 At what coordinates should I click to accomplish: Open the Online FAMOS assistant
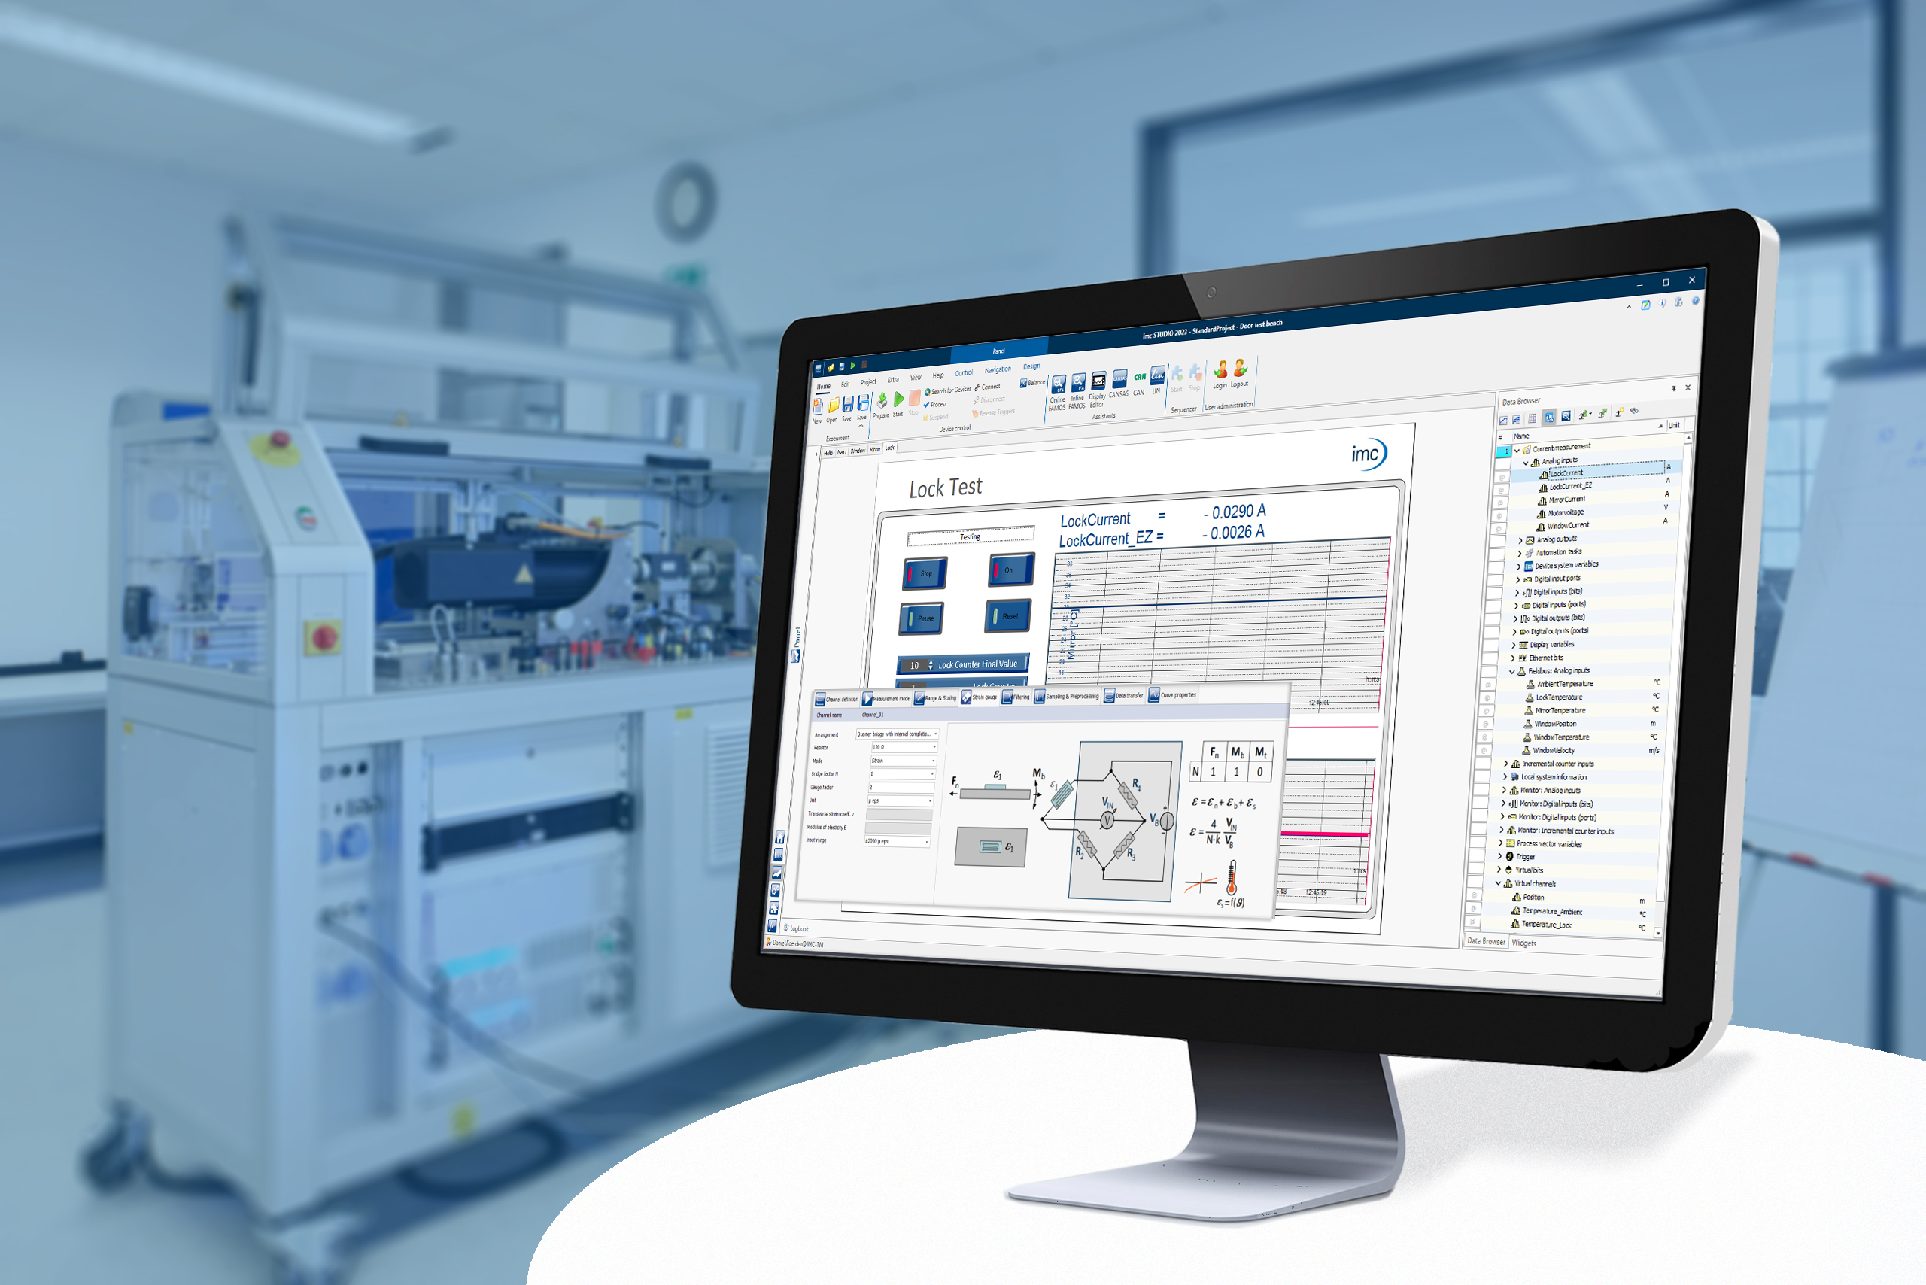(1058, 384)
